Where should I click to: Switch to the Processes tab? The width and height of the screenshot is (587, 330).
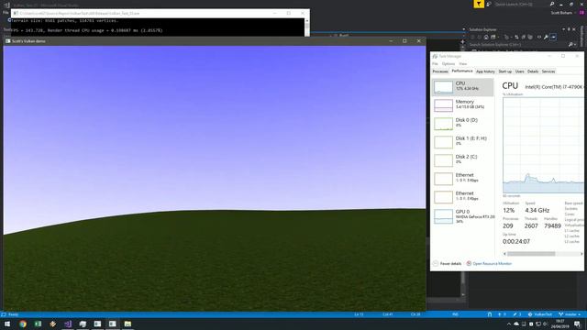[x=440, y=71]
